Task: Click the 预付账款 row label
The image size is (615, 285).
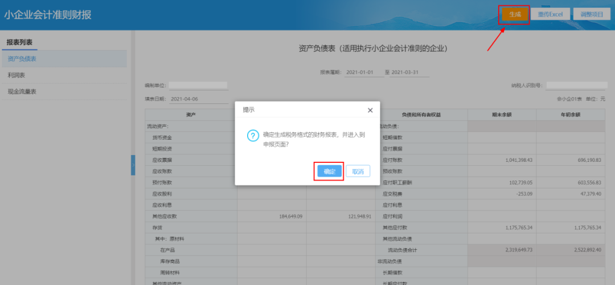Action: tap(162, 183)
